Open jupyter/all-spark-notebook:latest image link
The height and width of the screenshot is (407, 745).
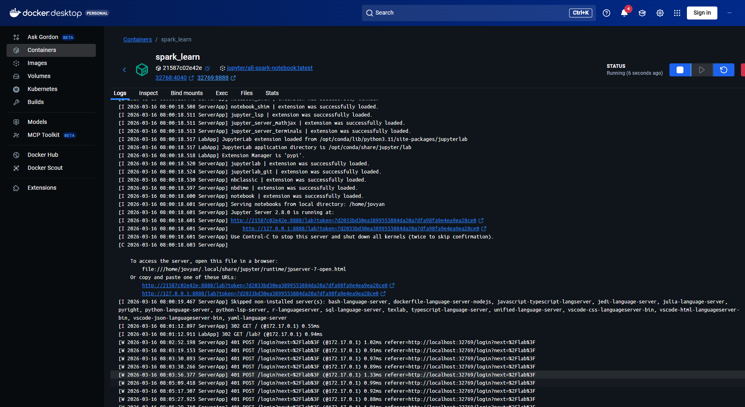[x=270, y=68]
